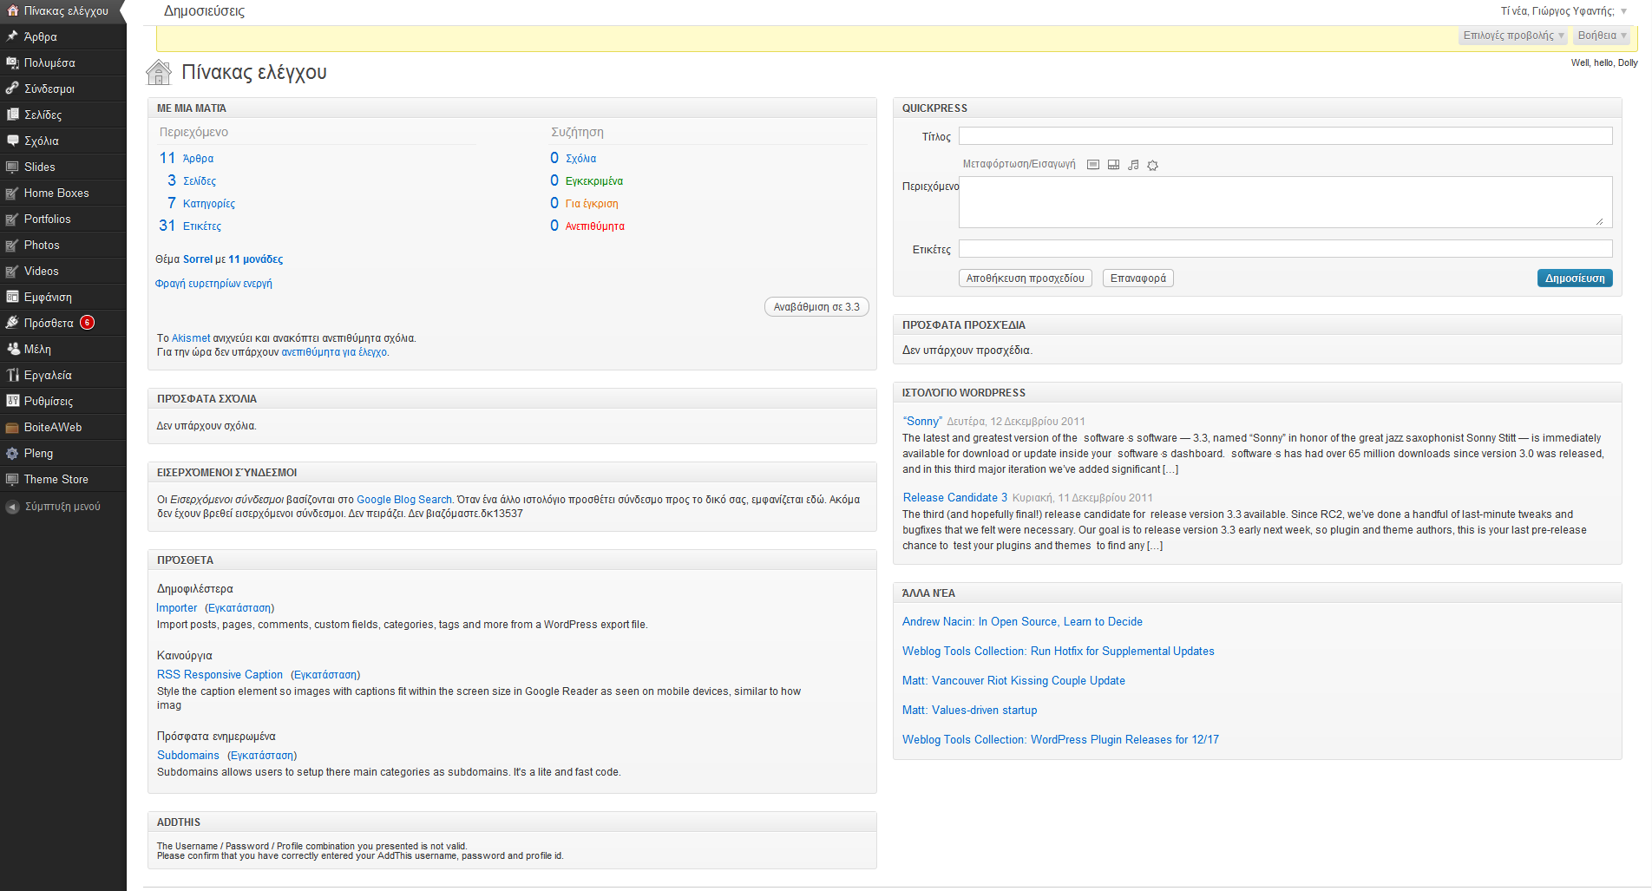
Task: Click the blue Δημοσίευση publish button
Action: click(x=1574, y=278)
